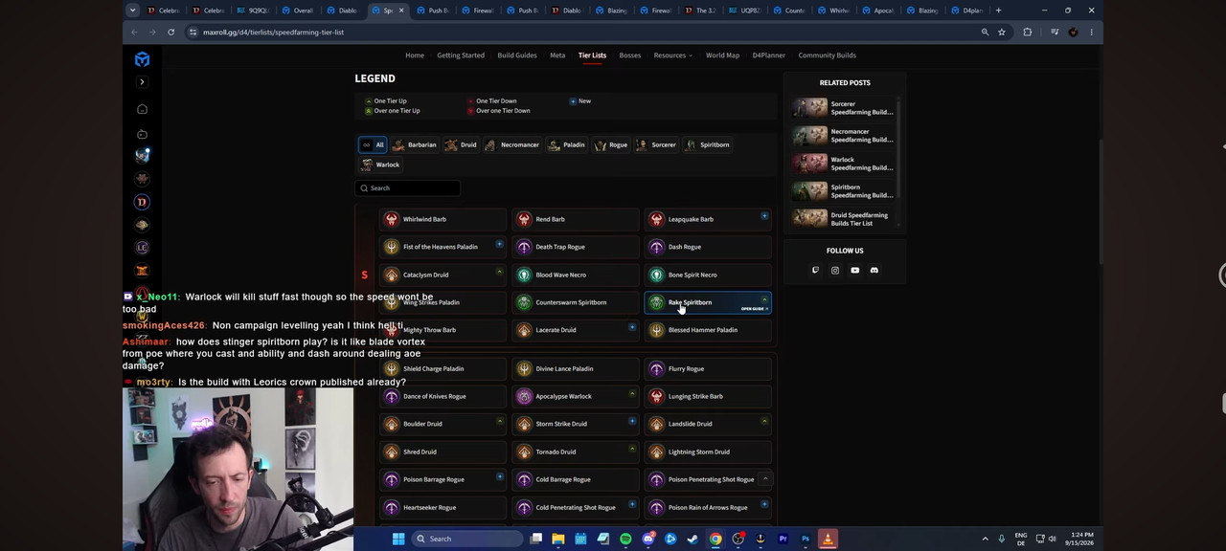Viewport: 1226px width, 551px height.
Task: Expand the left sidebar with chevron arrow
Action: [142, 82]
